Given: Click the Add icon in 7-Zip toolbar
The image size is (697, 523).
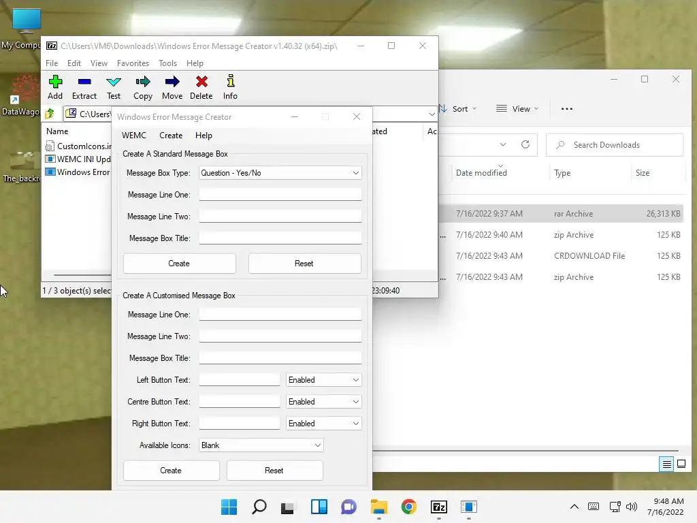Looking at the screenshot, I should pyautogui.click(x=55, y=87).
